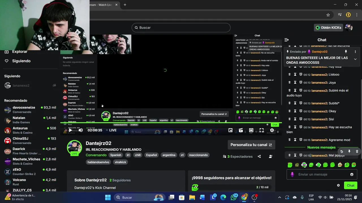362x203 pixels.
Task: Open pinned message three-dot menu
Action: 355,52
